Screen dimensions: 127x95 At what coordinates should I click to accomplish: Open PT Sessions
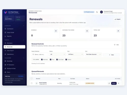point(14,65)
